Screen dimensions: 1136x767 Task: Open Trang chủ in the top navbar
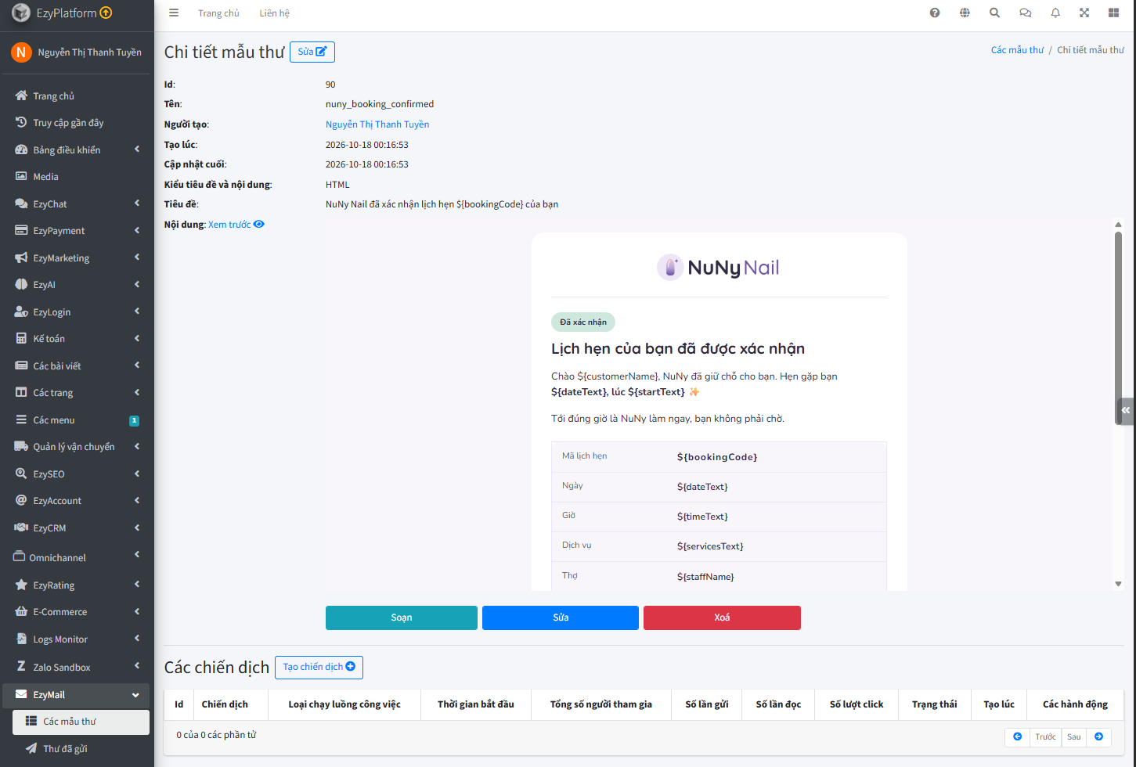point(218,13)
